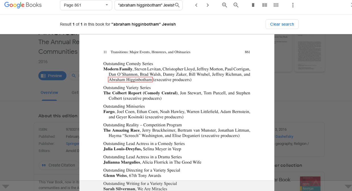Go to the next search result arrow
The image size is (352, 191).
(208, 5)
